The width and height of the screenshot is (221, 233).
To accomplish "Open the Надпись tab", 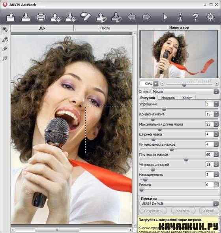I will coord(168,98).
